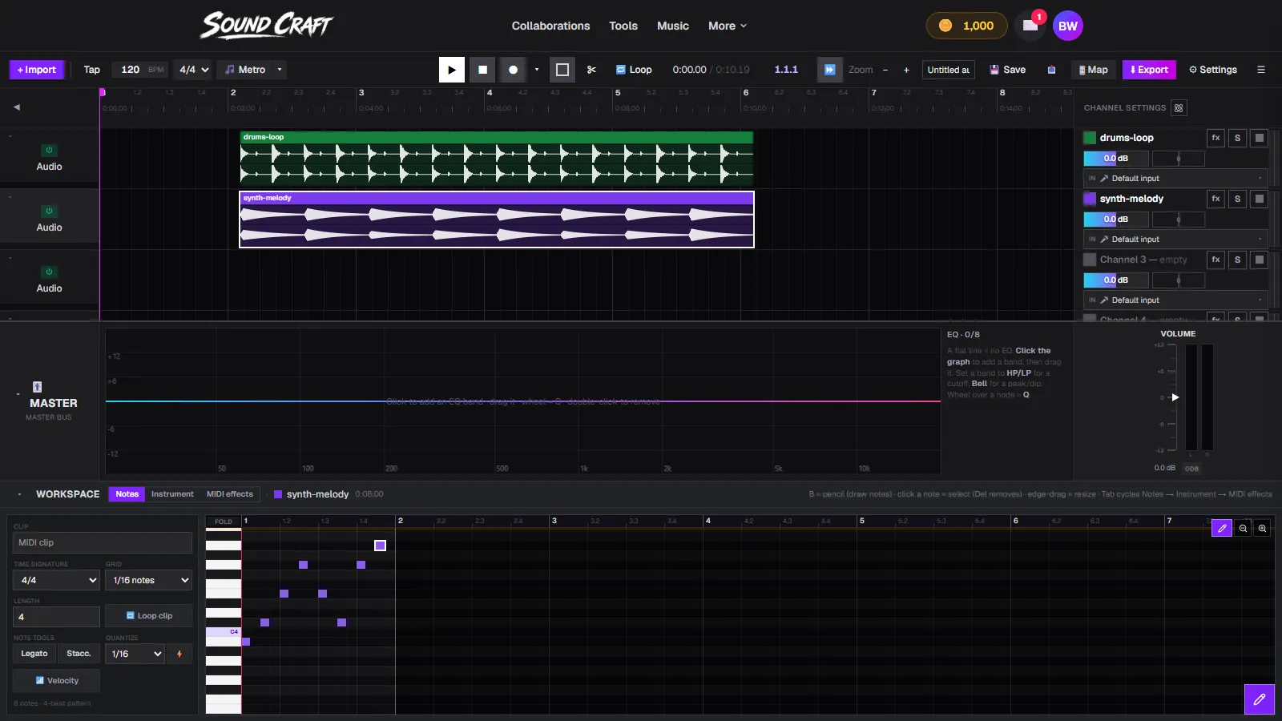Apply Legato to notes

point(34,654)
